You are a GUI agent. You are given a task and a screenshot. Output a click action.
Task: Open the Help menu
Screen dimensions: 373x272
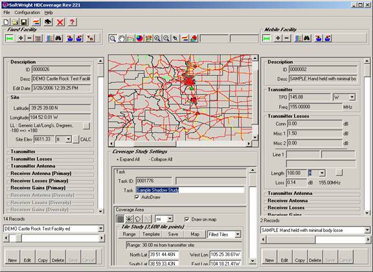[x=49, y=12]
